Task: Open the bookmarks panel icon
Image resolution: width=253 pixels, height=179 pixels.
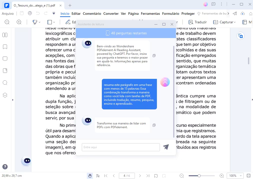Action: click(x=5, y=47)
